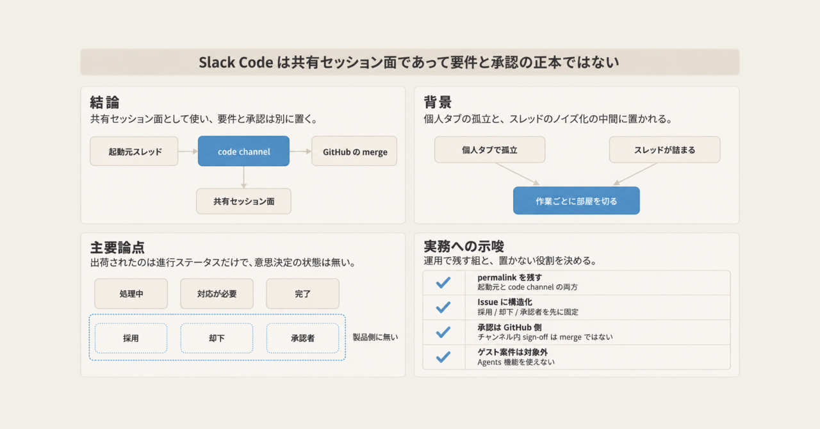Click the 結論 heading
This screenshot has height=429, width=820.
point(104,102)
